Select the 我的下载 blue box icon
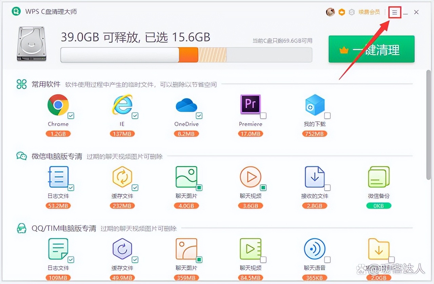 [315, 105]
